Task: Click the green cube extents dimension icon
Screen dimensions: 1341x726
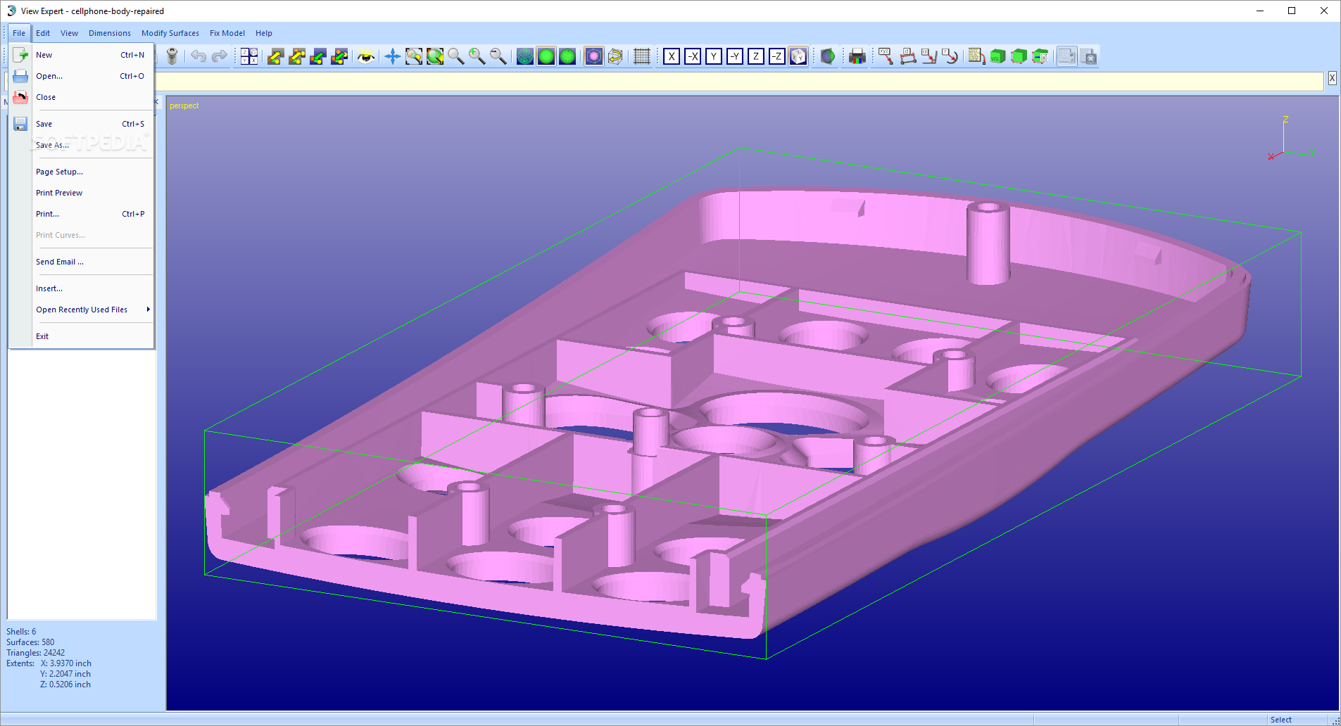Action: (x=1019, y=56)
